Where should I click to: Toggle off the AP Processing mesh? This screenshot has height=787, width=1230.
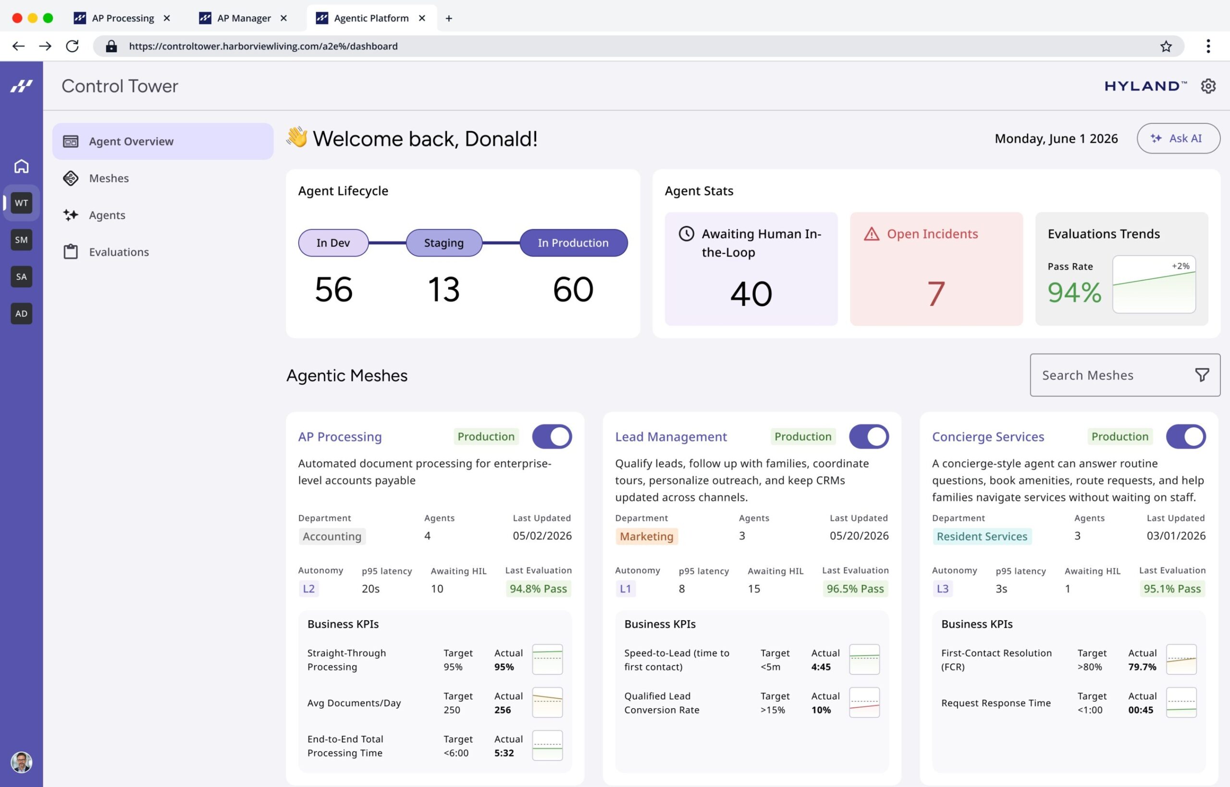click(x=552, y=436)
